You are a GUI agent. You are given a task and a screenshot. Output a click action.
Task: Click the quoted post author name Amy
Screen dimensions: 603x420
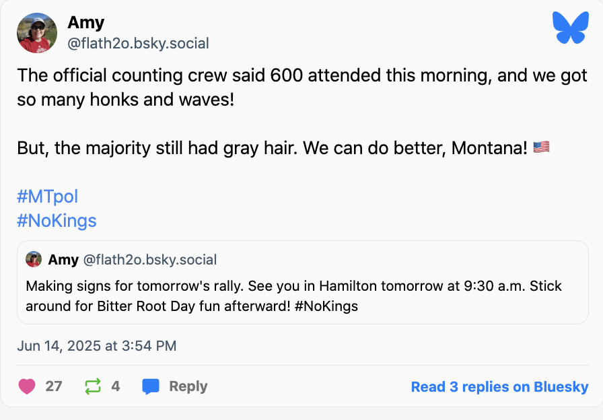point(63,259)
